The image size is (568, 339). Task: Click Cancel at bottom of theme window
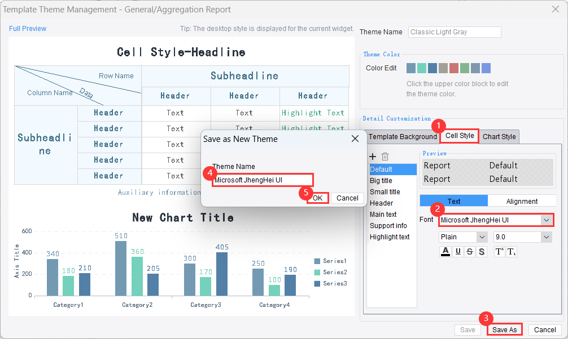coord(545,329)
